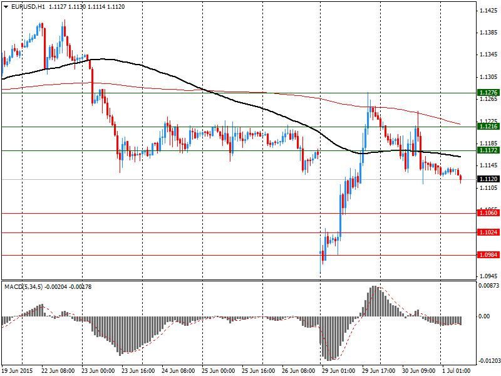The image size is (501, 376).
Task: Click the 0.00873 MACD scale value
Action: (488, 286)
